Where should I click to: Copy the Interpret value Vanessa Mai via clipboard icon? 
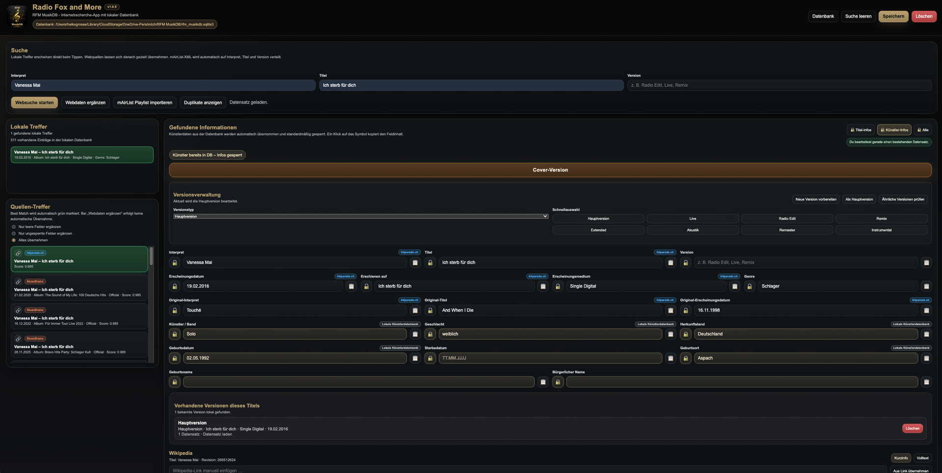[x=415, y=263]
